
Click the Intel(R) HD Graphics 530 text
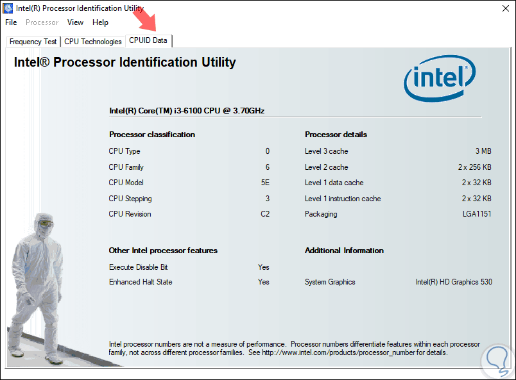click(x=454, y=282)
